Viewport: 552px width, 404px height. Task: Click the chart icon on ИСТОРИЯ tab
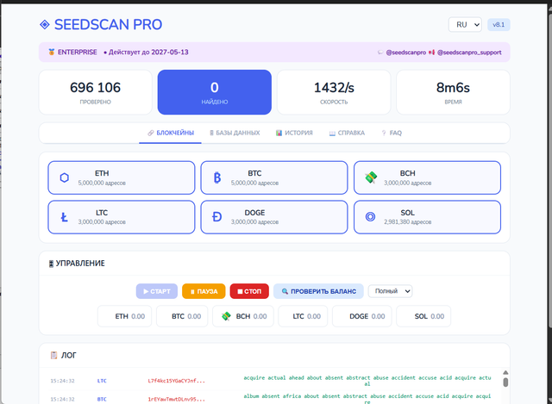coord(279,133)
